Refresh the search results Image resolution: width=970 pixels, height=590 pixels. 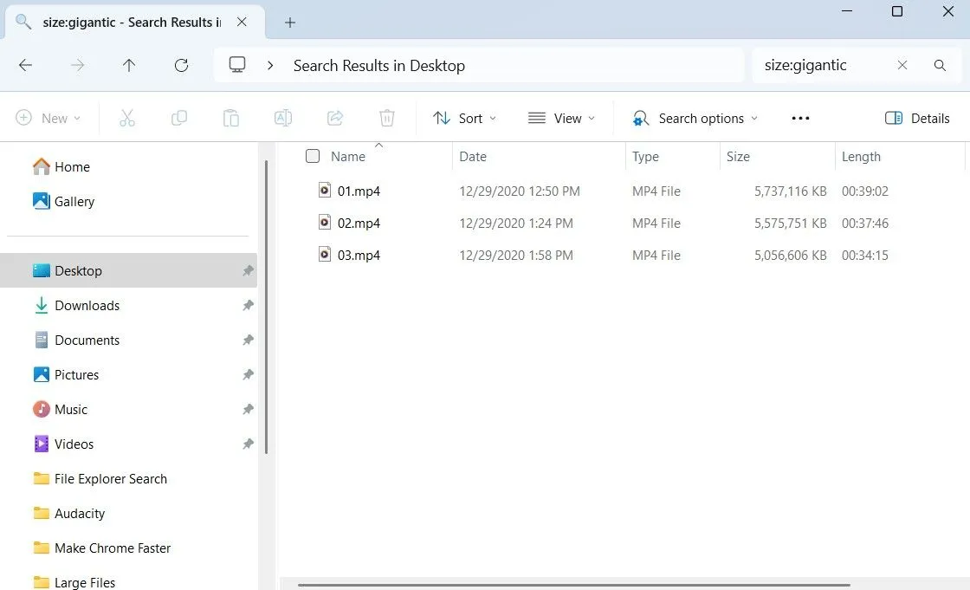(x=181, y=65)
